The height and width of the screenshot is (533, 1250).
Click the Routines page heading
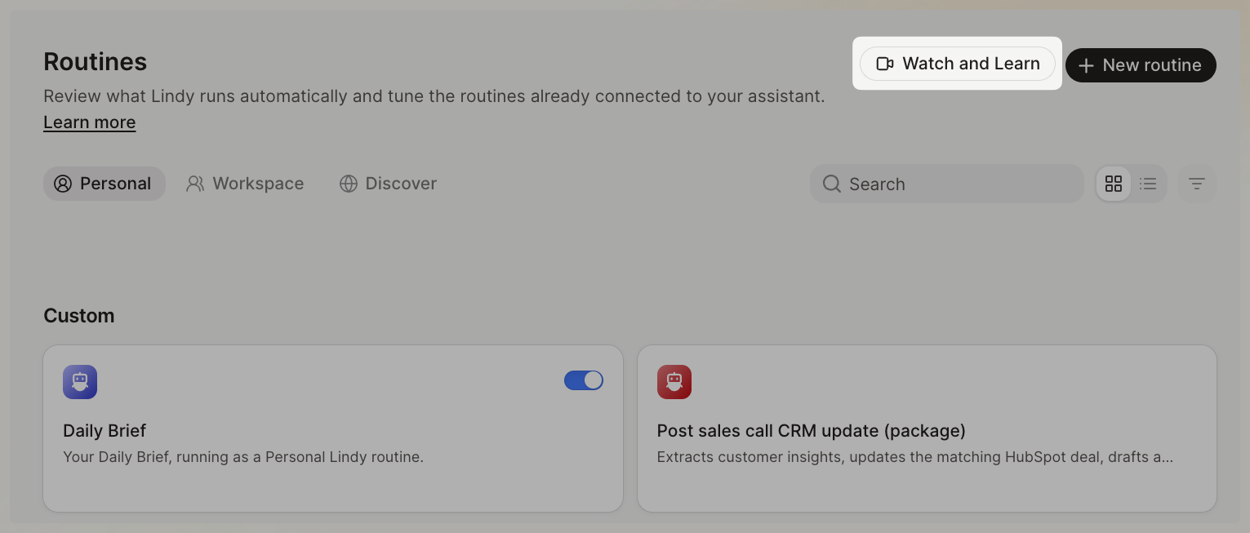tap(96, 61)
